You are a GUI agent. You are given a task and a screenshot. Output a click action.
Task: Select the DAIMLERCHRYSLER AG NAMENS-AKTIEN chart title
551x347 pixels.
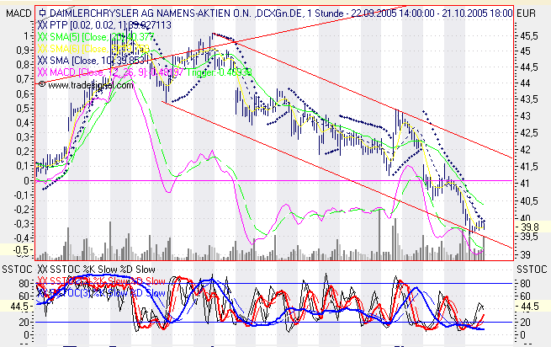(x=151, y=13)
